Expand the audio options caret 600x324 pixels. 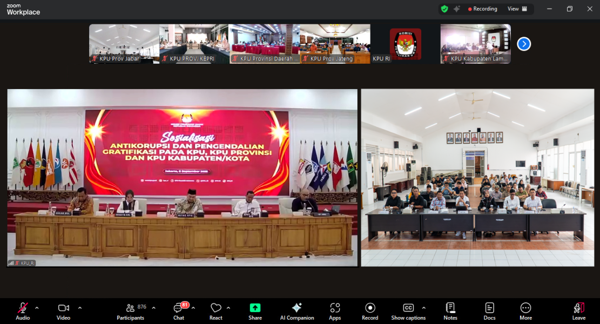pyautogui.click(x=37, y=308)
